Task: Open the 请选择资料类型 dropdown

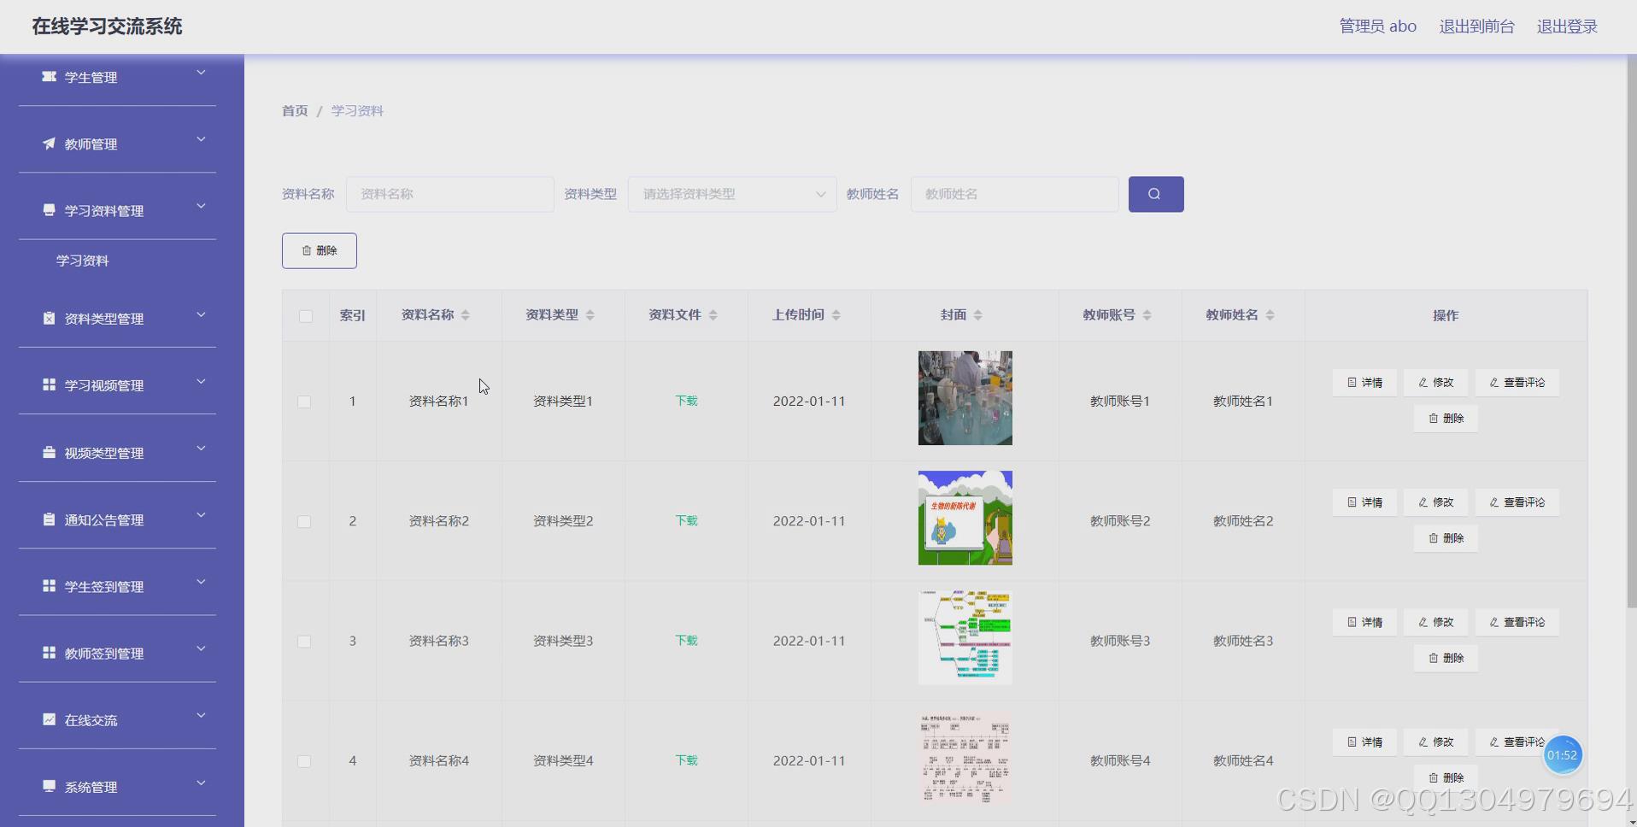Action: [x=730, y=194]
